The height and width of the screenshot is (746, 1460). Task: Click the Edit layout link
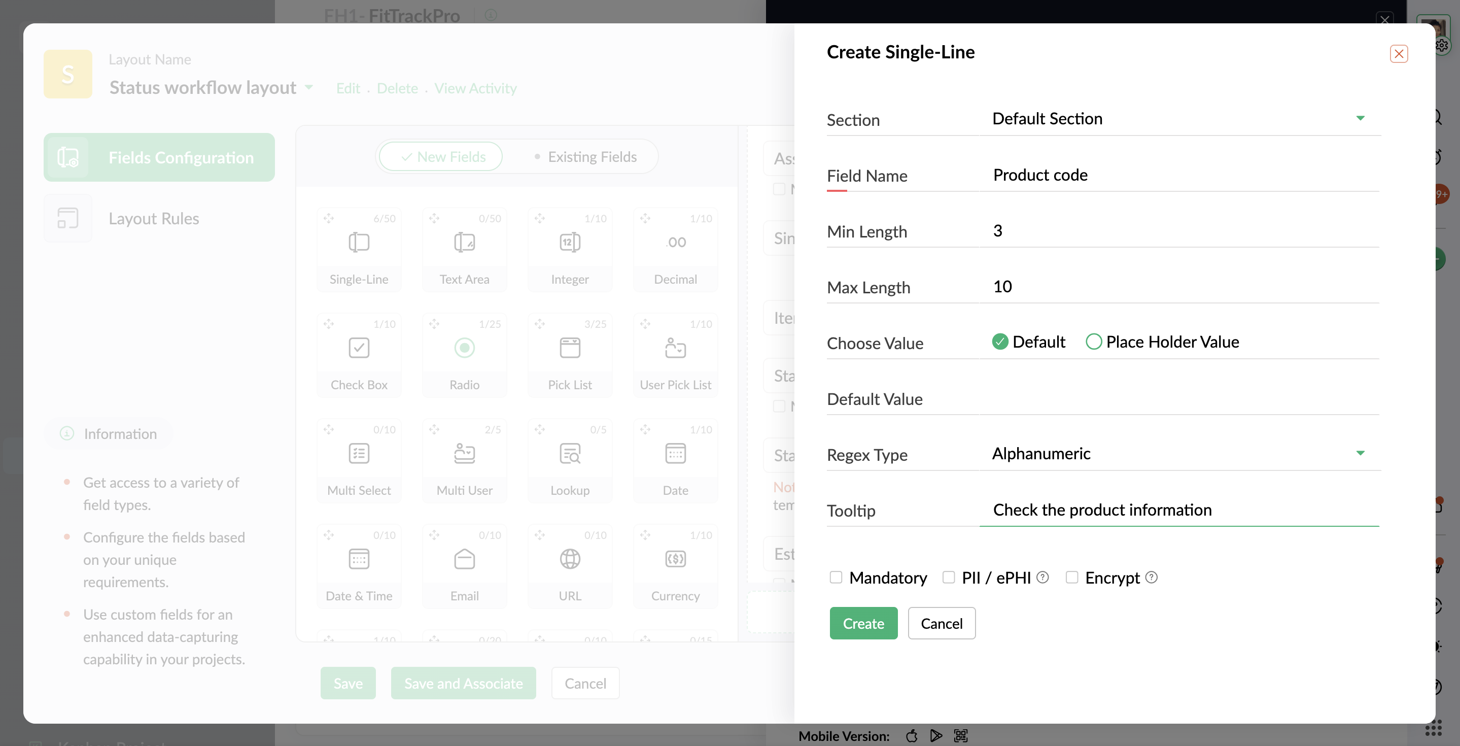pos(348,88)
